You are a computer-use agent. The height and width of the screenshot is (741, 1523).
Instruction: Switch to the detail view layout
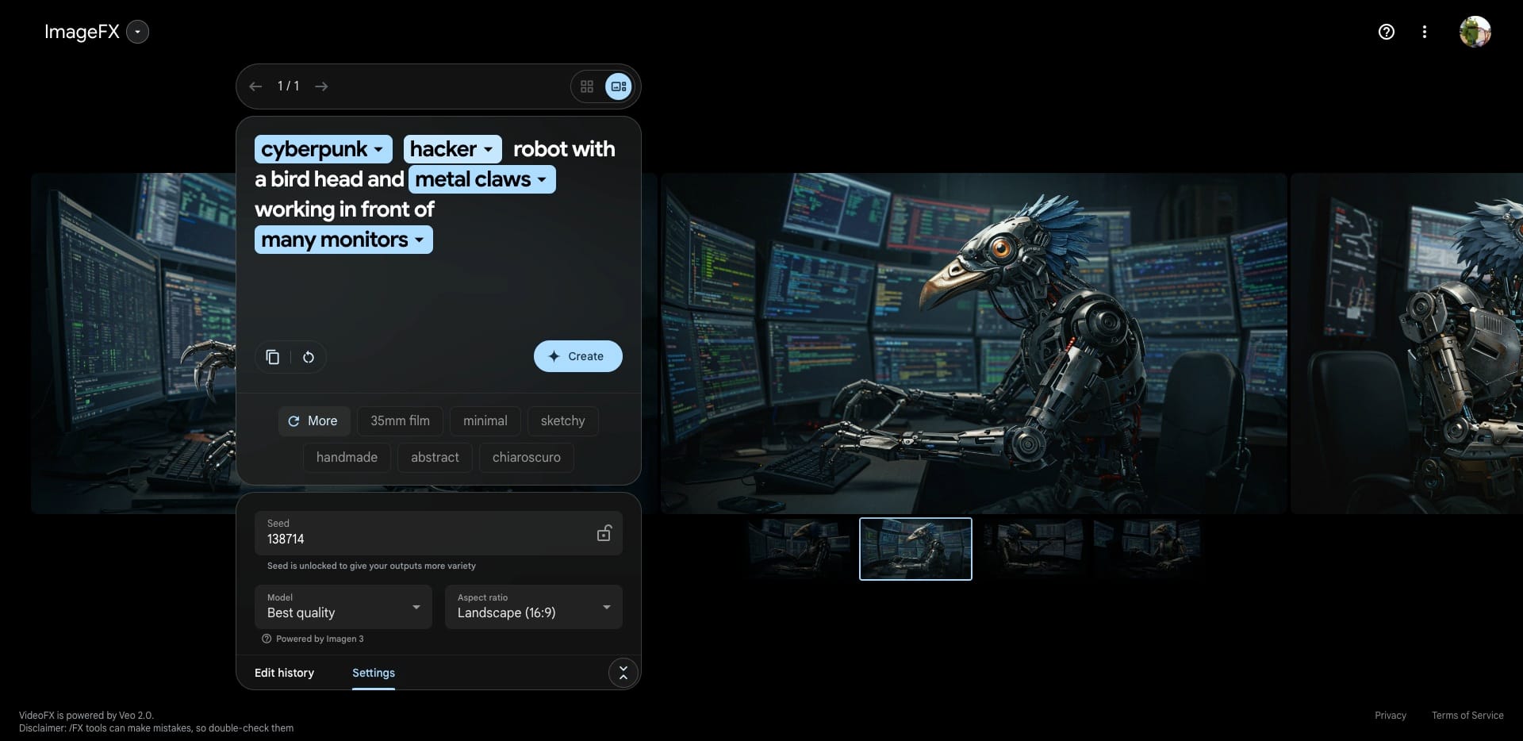click(x=619, y=86)
